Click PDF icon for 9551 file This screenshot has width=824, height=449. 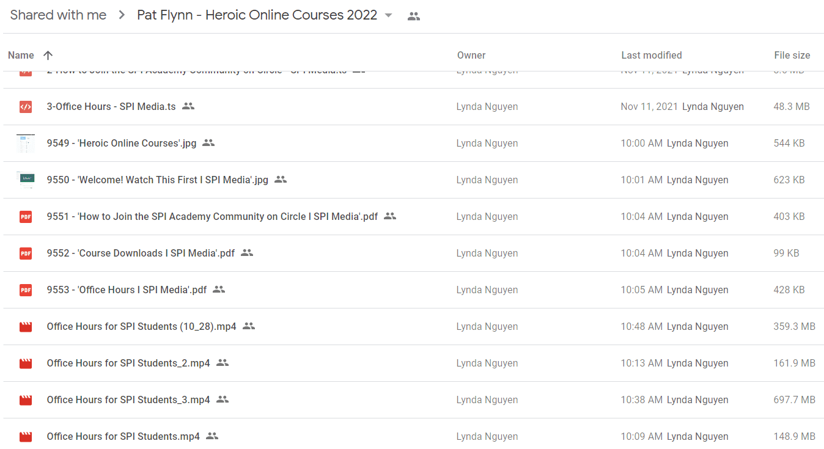[25, 216]
